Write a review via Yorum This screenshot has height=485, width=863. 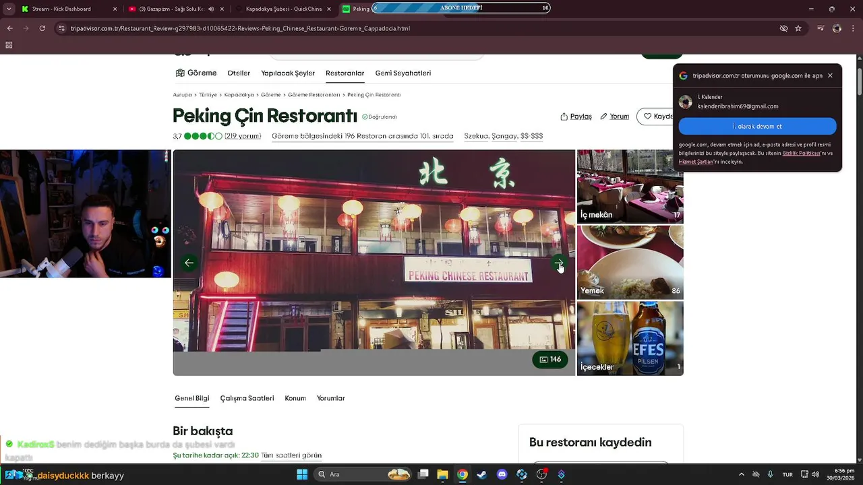coord(614,117)
